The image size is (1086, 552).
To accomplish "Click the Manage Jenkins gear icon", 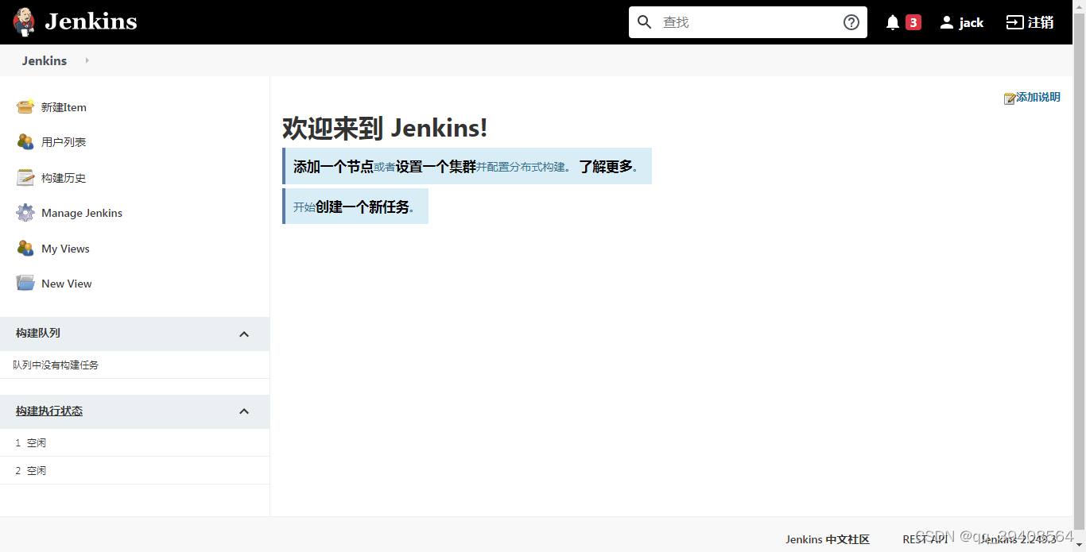I will (25, 212).
